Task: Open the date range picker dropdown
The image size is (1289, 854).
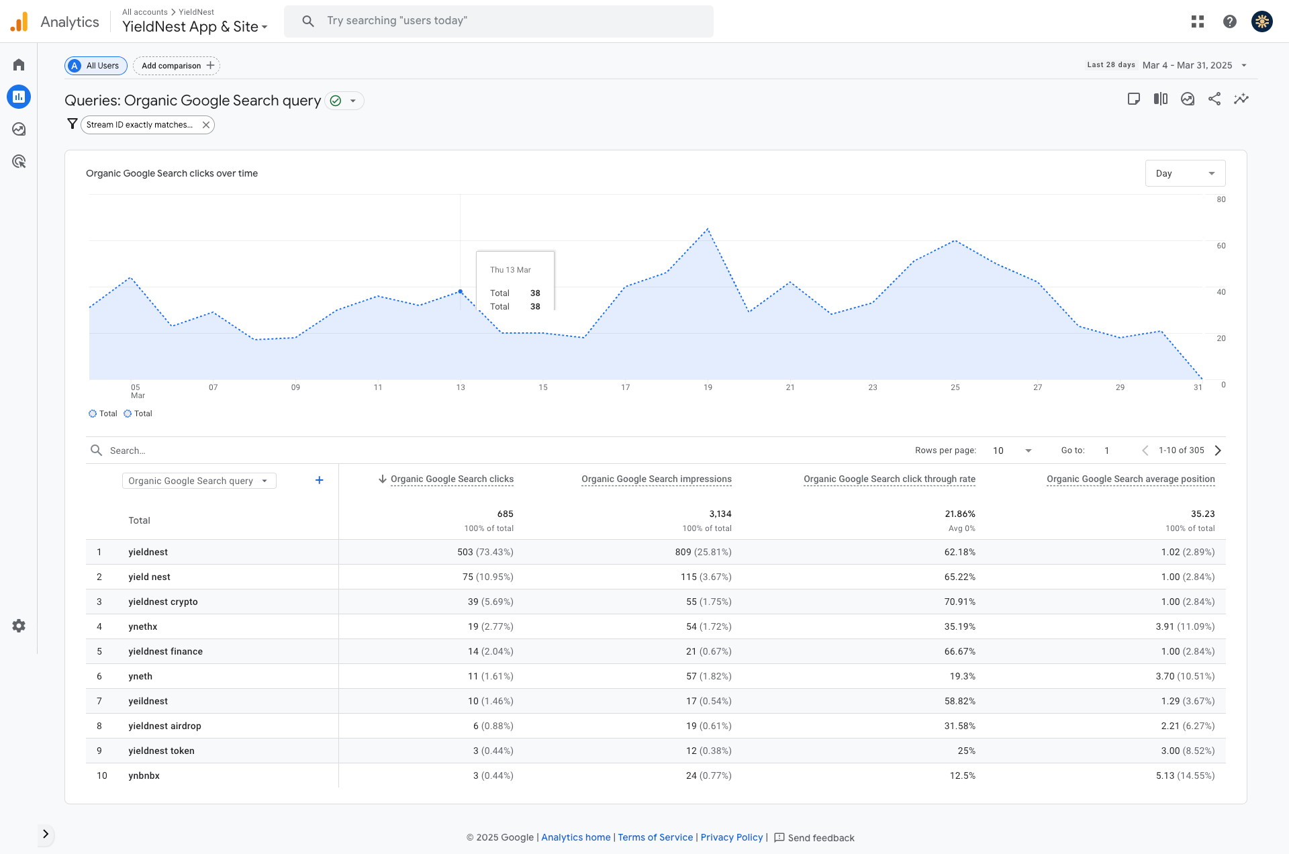Action: (x=1194, y=65)
